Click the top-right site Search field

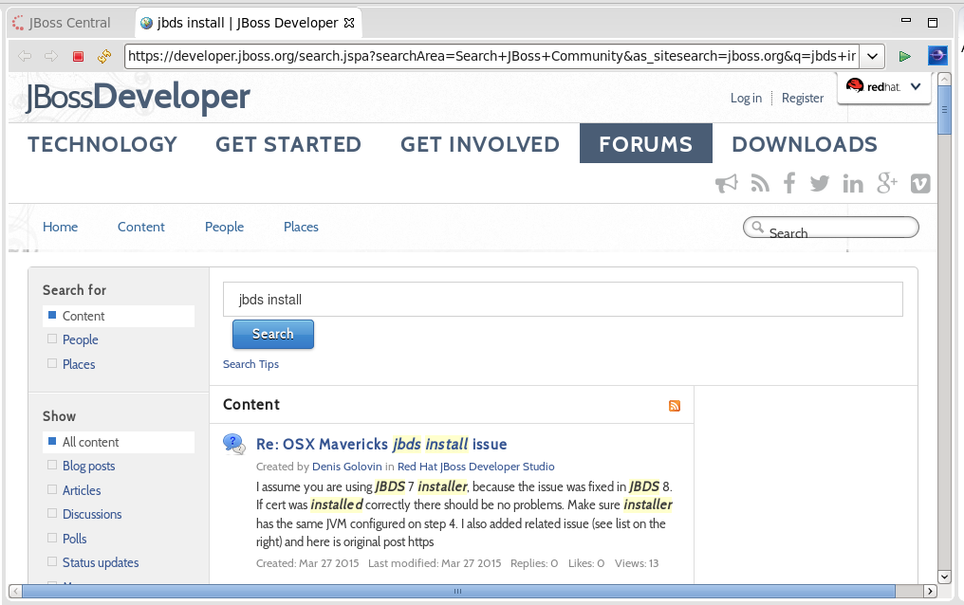pyautogui.click(x=830, y=228)
